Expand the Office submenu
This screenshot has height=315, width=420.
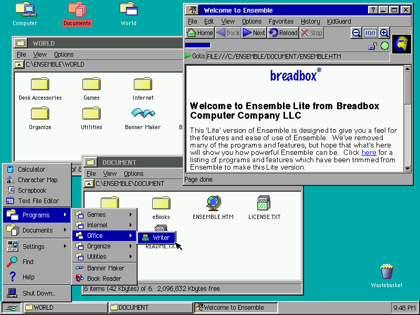[104, 235]
